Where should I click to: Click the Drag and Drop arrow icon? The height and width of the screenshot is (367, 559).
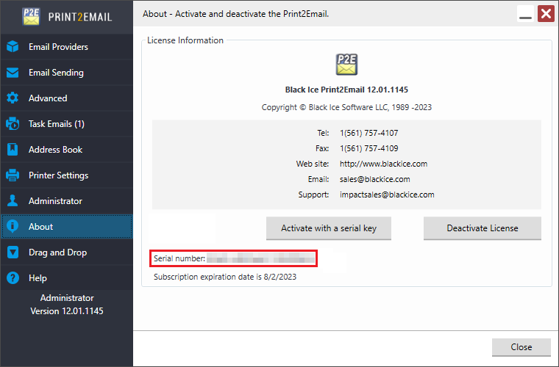(x=13, y=252)
